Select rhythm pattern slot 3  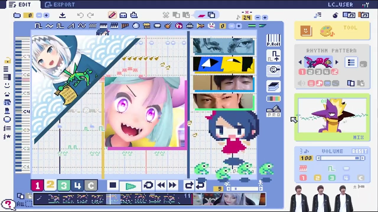coord(318,72)
